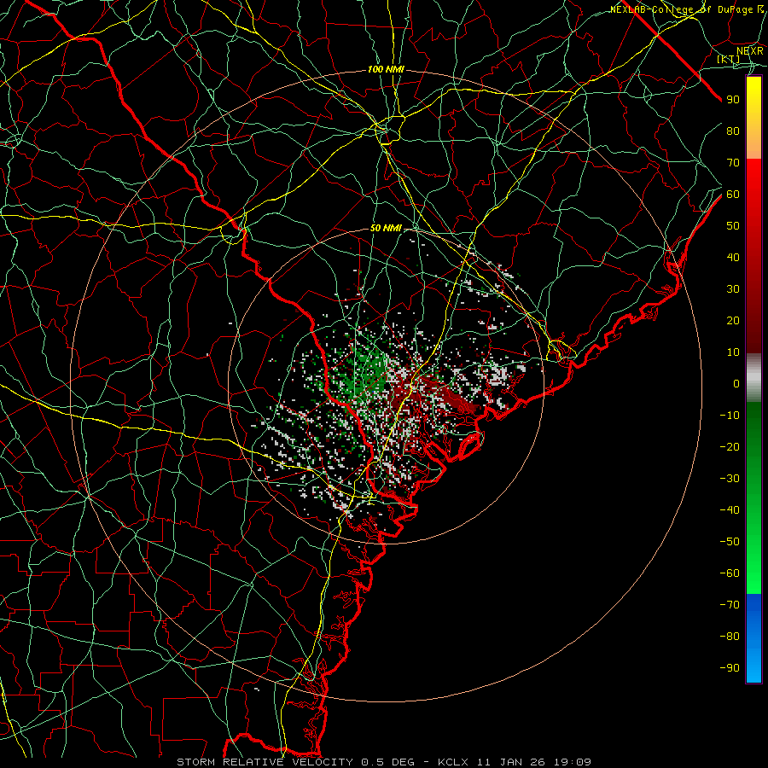
Task: Click the -90 value on velocity scale
Action: 730,668
